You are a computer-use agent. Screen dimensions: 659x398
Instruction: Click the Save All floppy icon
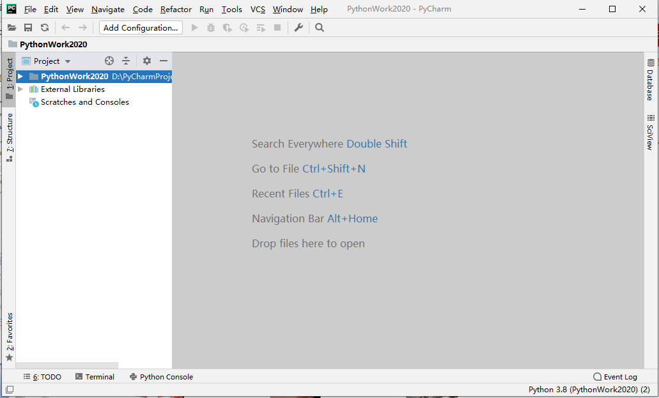click(x=28, y=27)
